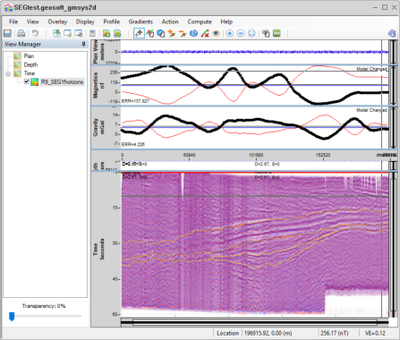Select the hand-on-surface tool icon

[150, 33]
